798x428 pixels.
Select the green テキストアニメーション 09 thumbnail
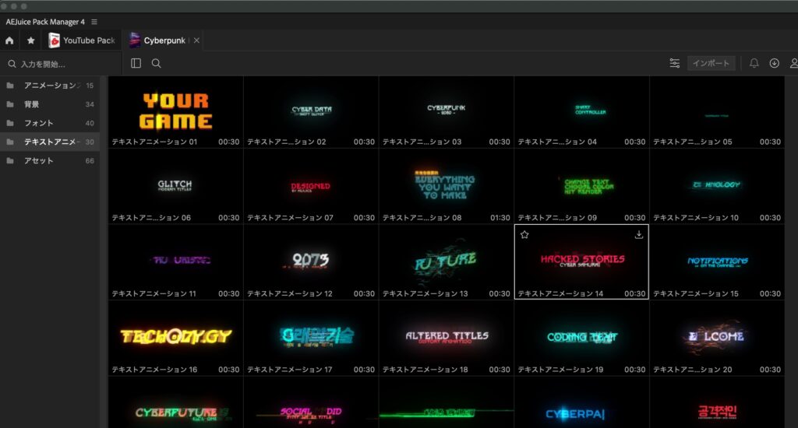pyautogui.click(x=581, y=186)
